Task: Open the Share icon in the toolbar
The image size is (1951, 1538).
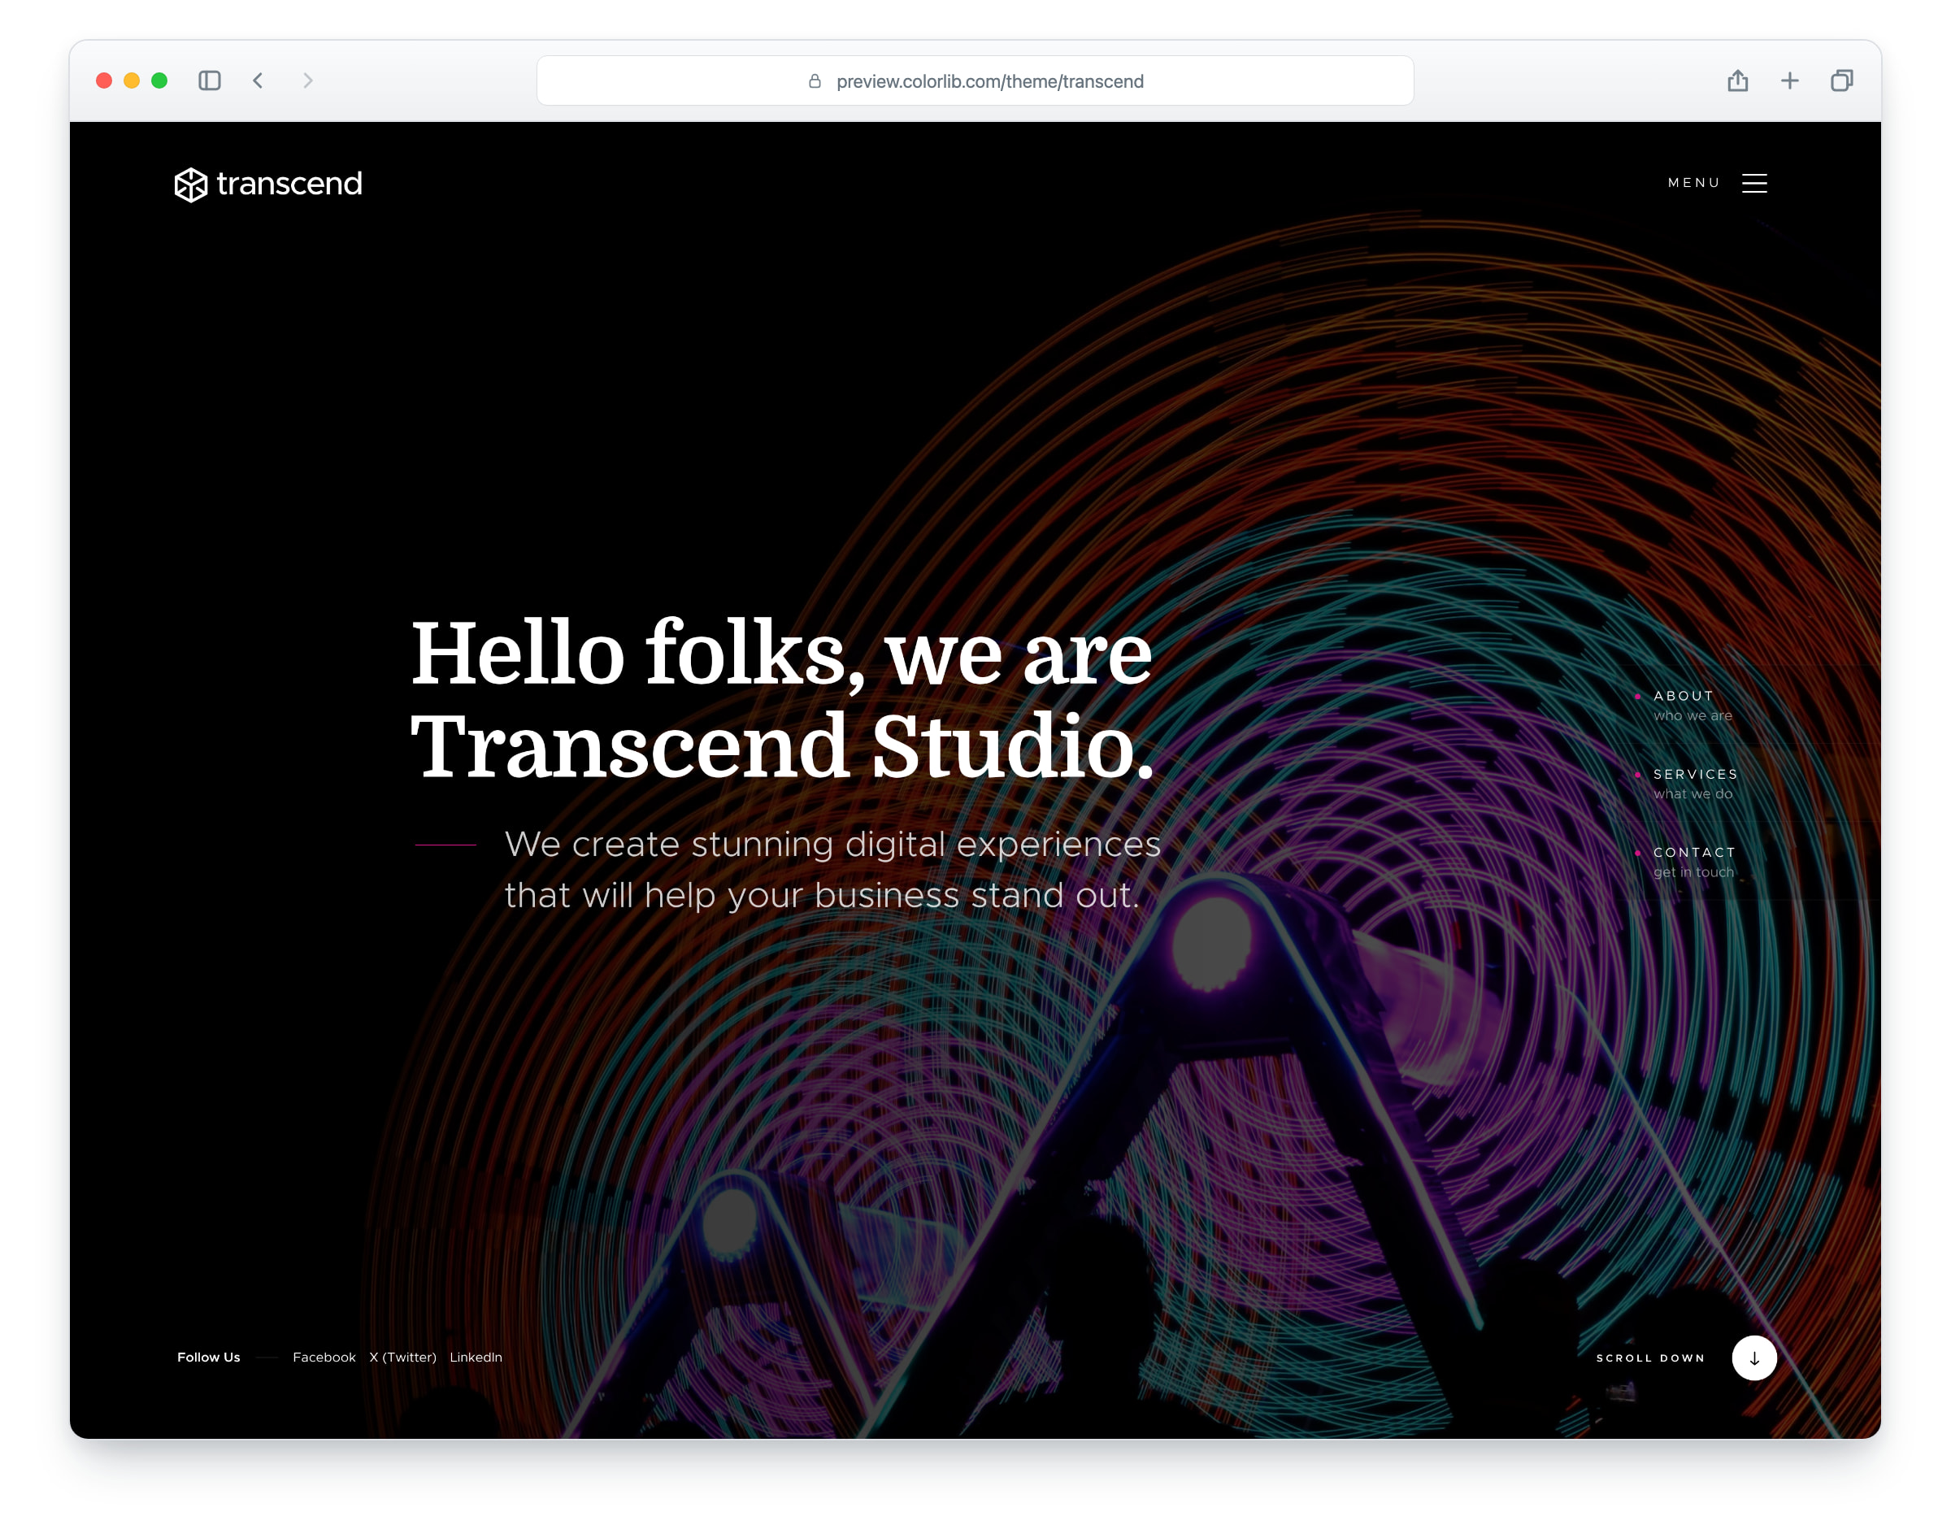Action: coord(1738,81)
